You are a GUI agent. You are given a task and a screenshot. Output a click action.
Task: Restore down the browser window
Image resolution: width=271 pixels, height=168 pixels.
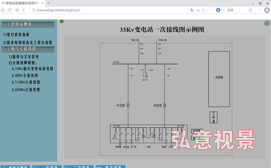point(260,4)
